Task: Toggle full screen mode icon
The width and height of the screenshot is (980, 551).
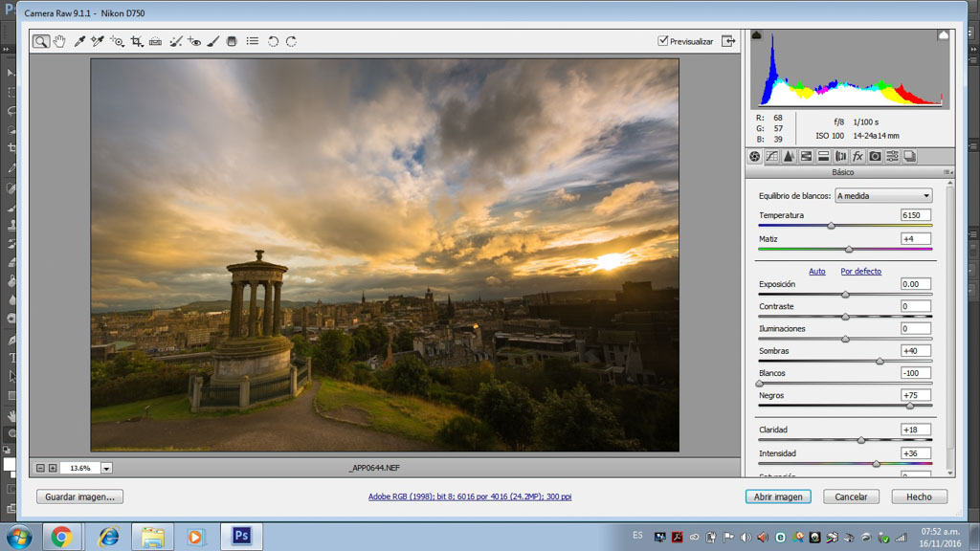Action: 729,41
